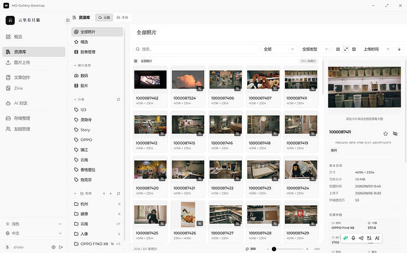Open the OPPO FIND X8 album
Viewport: 407px width, 253px height.
point(97,244)
